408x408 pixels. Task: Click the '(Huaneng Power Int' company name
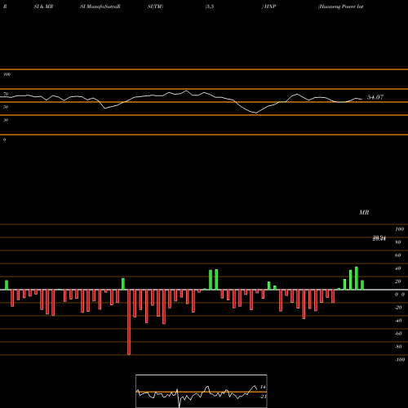[x=340, y=7]
